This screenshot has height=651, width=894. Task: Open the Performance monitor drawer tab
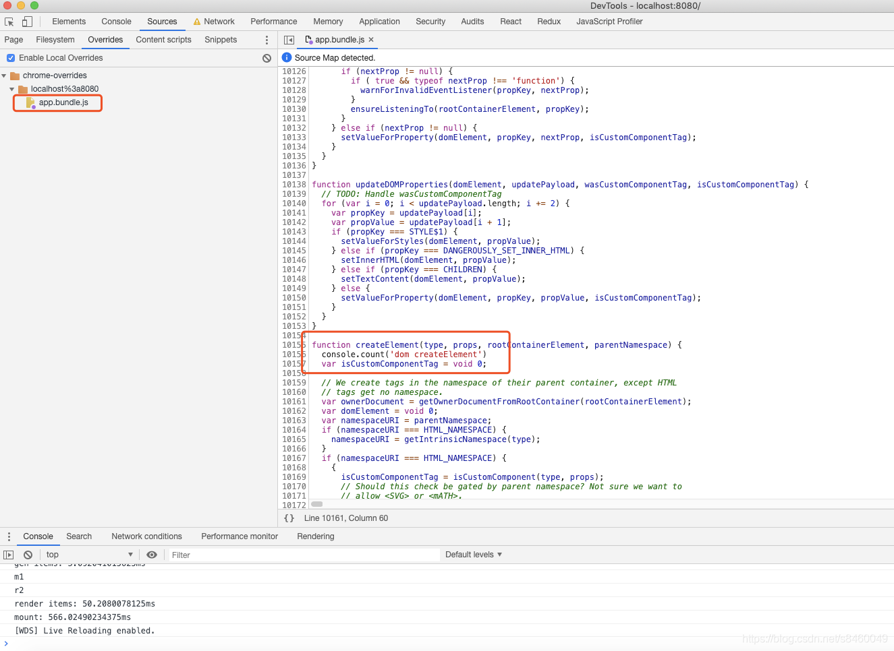point(240,536)
